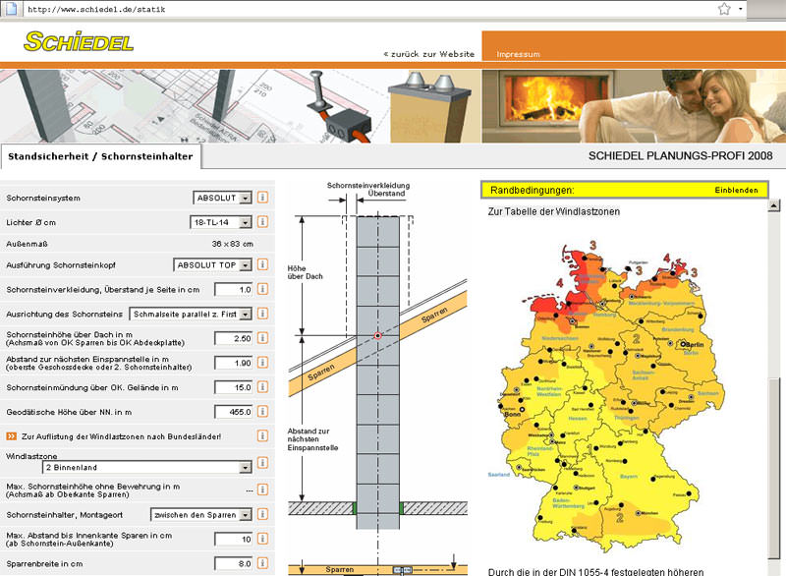Click the Sparrenbreite 8.0 input field
786x576 pixels.
pos(234,564)
